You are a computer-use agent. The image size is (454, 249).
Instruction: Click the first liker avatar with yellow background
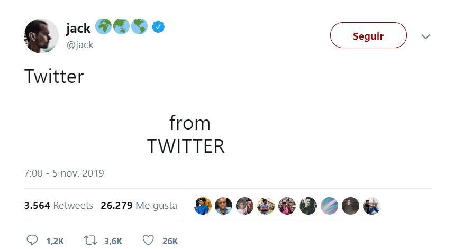203,206
